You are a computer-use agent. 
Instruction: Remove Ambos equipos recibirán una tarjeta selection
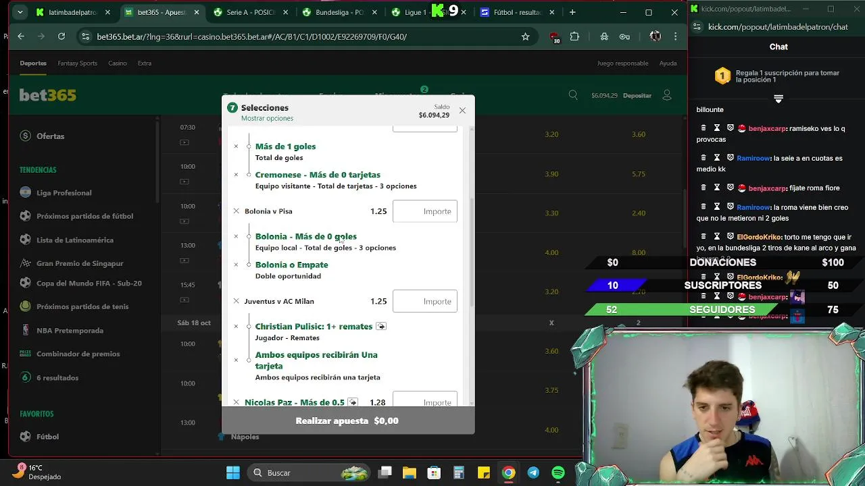(x=236, y=360)
